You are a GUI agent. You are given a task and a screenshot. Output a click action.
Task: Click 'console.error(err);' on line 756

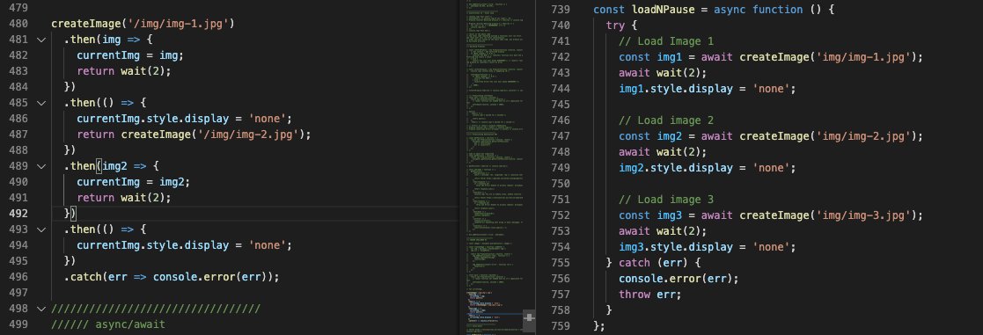679,278
